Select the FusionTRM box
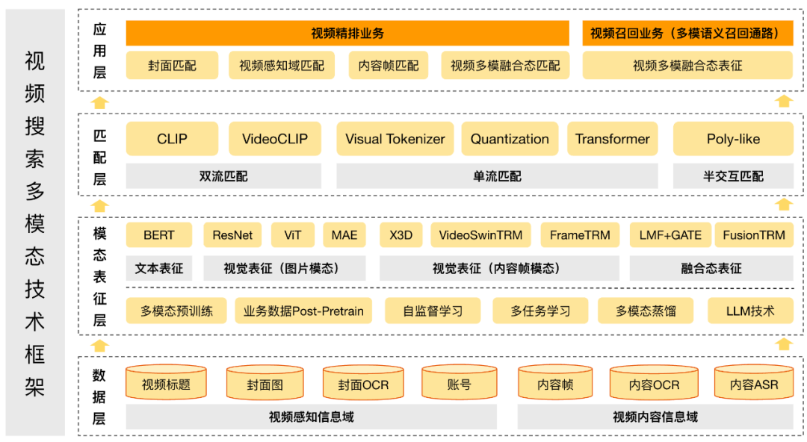Screen dimensions: 807x442 click(754, 235)
